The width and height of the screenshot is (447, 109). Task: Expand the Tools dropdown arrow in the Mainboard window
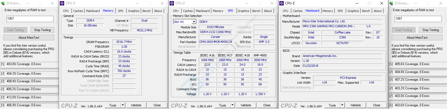(342, 105)
